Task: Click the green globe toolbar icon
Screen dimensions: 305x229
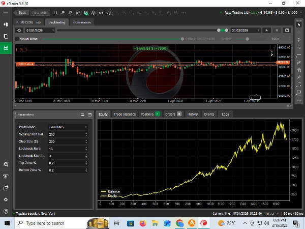Action: coord(86,13)
